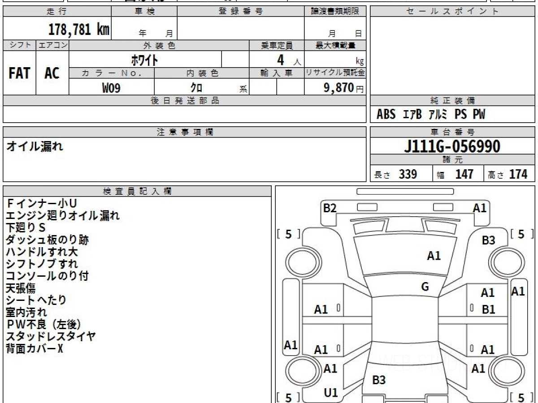Select chassis number J111G-056990
This screenshot has height=403, width=538.
452,146
